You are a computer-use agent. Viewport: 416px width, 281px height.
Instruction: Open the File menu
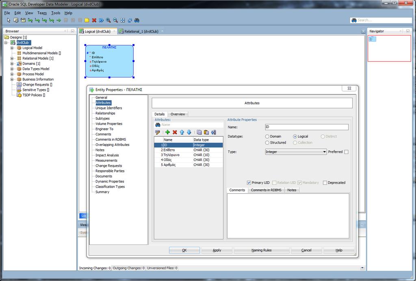pyautogui.click(x=7, y=13)
